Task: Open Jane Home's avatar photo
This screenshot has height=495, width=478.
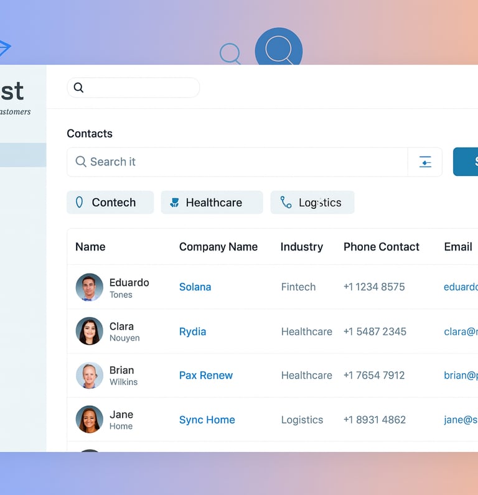Action: click(90, 419)
